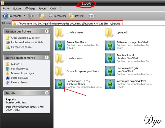Viewport: 165px width, 128px height.
Task: Select the chambre lotus folder icon
Action: click(x=60, y=58)
